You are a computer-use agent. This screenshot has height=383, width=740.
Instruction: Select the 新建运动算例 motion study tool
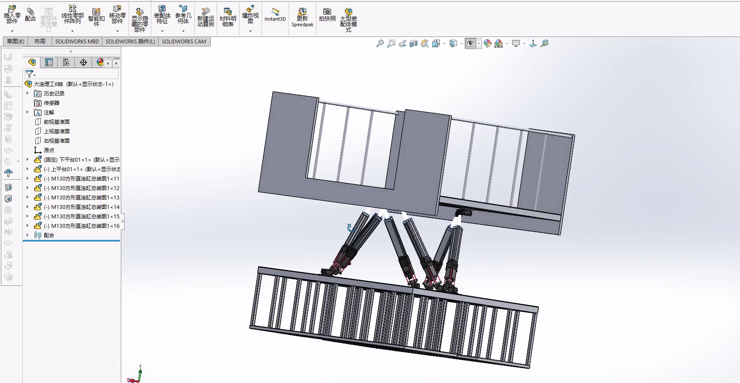(206, 16)
